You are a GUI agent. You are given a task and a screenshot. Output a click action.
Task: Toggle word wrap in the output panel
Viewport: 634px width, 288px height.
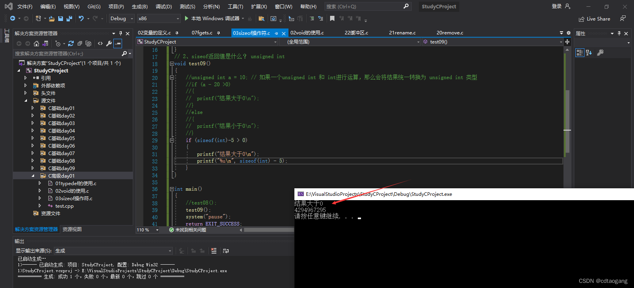coord(226,251)
